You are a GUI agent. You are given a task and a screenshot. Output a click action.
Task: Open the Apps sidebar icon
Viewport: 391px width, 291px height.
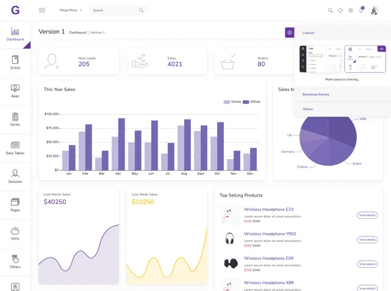[x=15, y=91]
